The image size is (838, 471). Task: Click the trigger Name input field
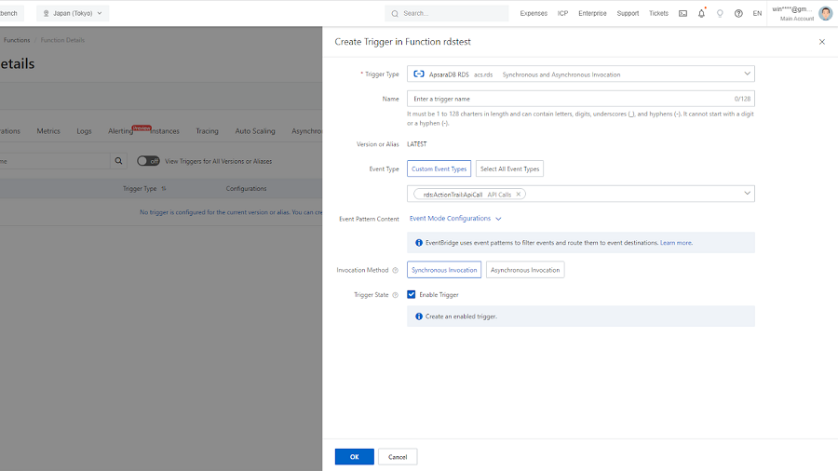568,99
